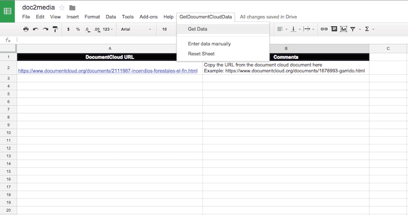The height and width of the screenshot is (215, 408).
Task: Open the File menu
Action: click(x=26, y=17)
